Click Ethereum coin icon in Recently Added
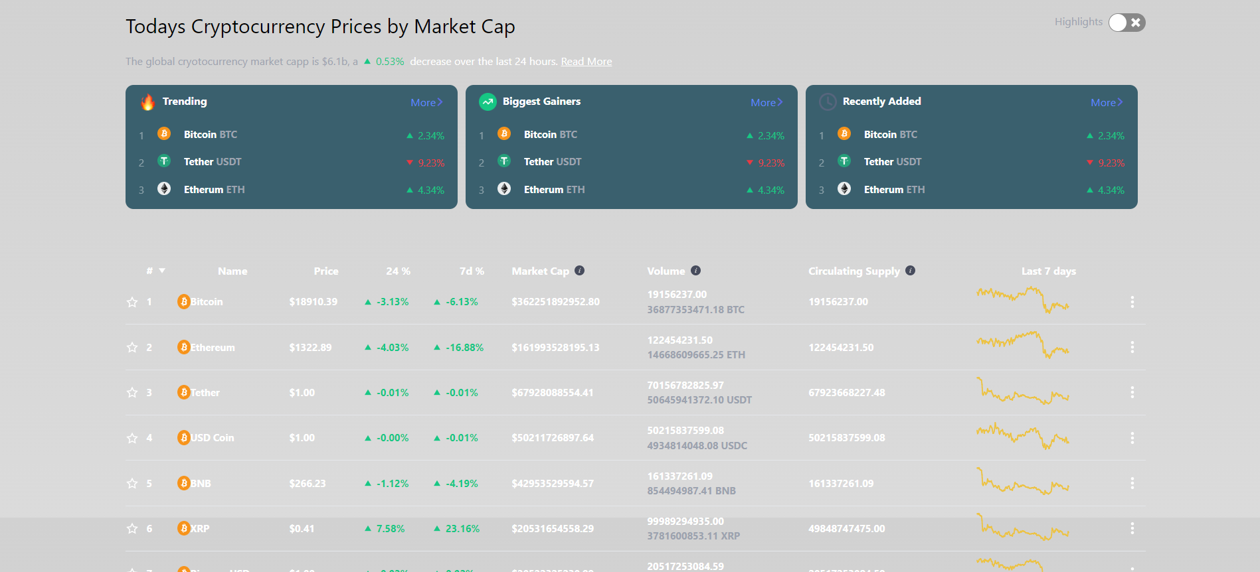 (x=844, y=188)
